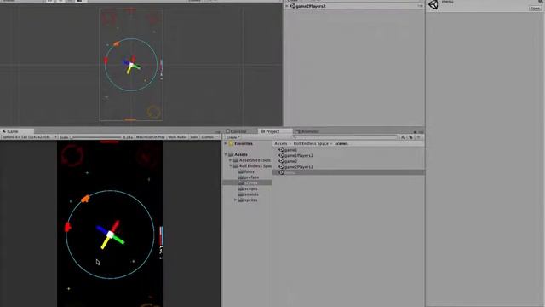Select the prefabs folder
The height and width of the screenshot is (307, 545).
pos(248,177)
